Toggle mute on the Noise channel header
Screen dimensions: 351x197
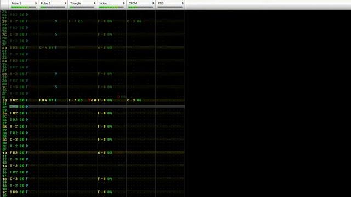click(103, 3)
